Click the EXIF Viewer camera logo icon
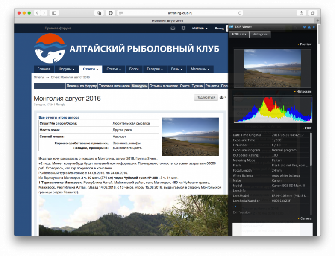The height and width of the screenshot is (256, 335). 231,26
